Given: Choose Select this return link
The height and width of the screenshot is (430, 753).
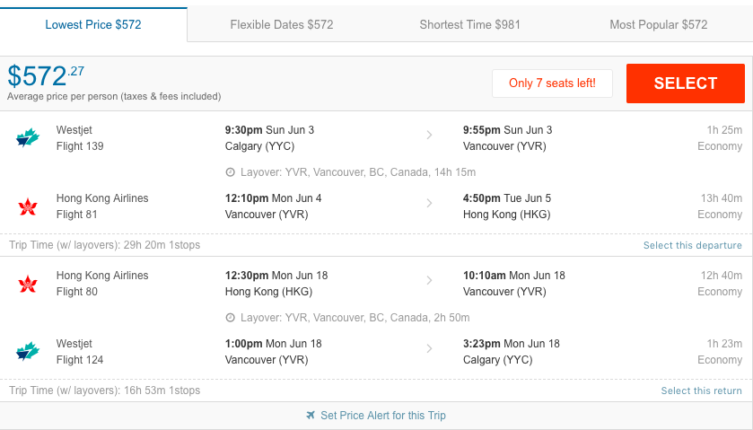Looking at the screenshot, I should pyautogui.click(x=701, y=391).
